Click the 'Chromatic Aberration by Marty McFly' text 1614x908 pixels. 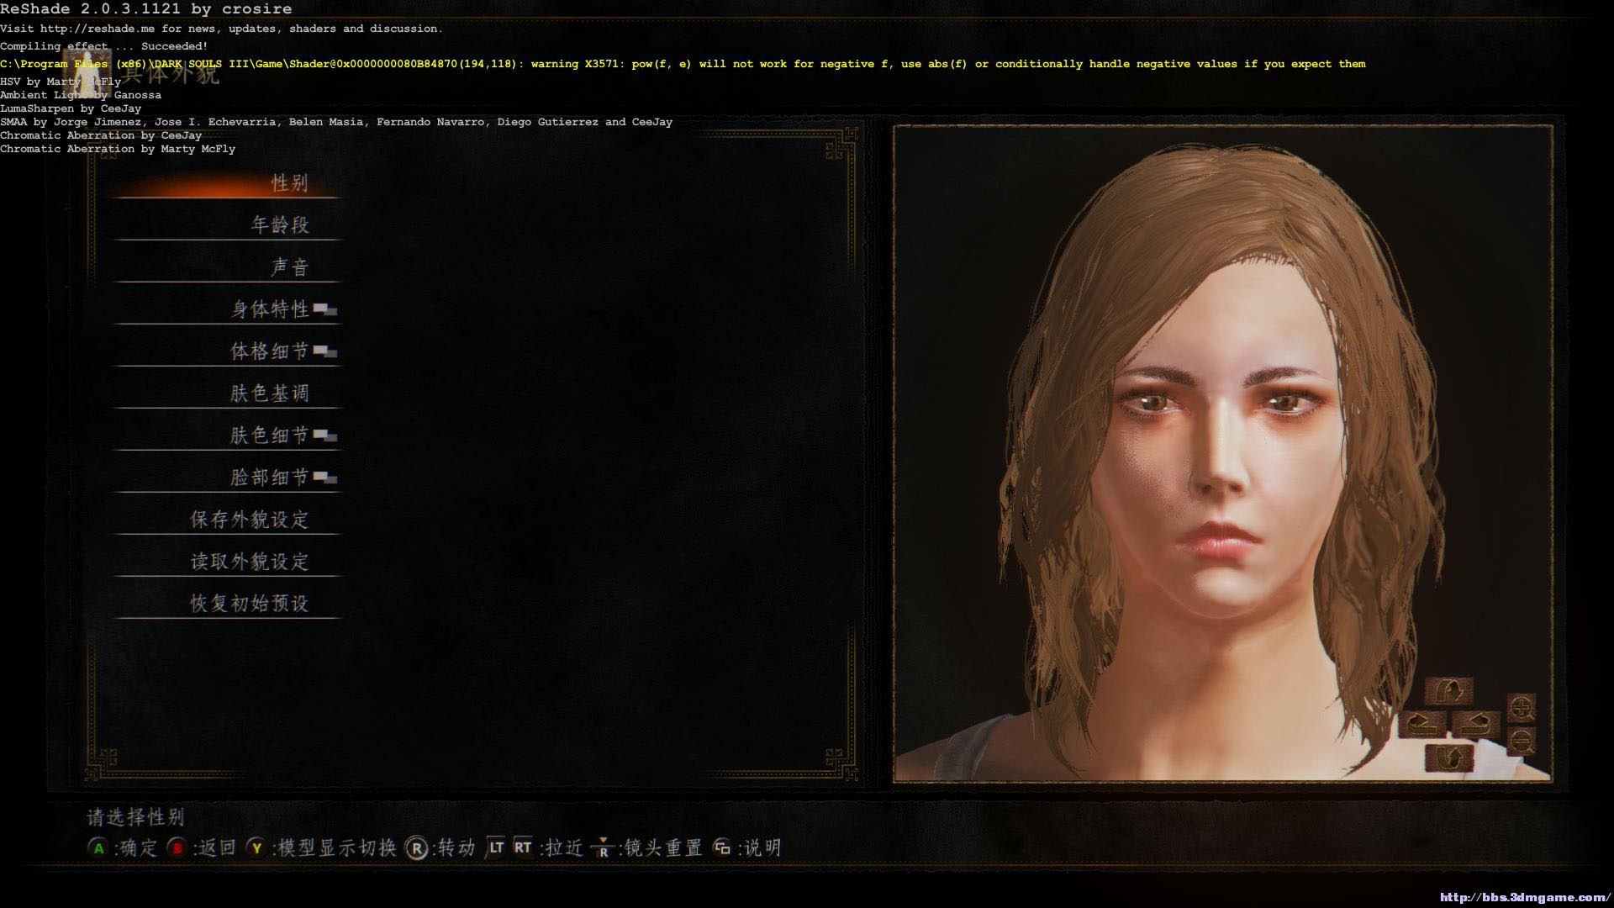[x=118, y=149]
